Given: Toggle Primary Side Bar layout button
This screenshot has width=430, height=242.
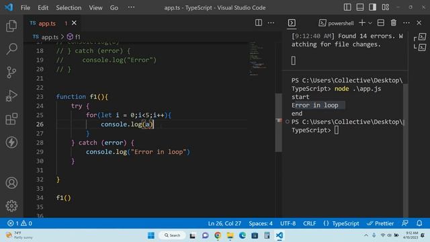Looking at the screenshot, I should click(347, 7).
